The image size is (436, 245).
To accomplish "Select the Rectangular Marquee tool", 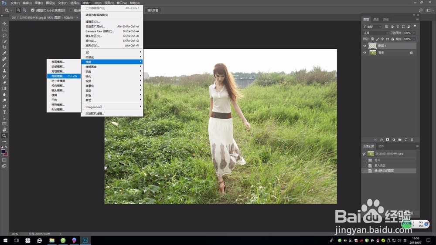I will point(4,30).
